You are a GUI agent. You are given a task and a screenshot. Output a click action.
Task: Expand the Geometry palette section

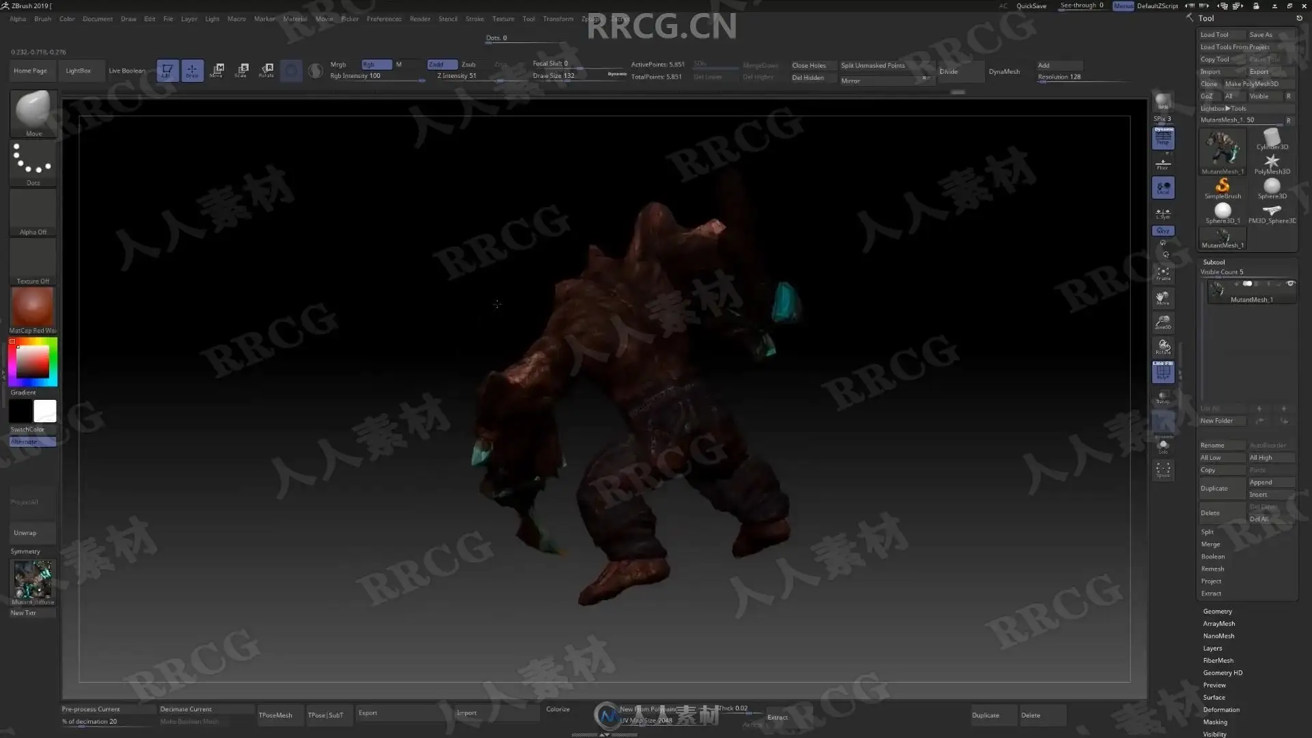point(1217,612)
